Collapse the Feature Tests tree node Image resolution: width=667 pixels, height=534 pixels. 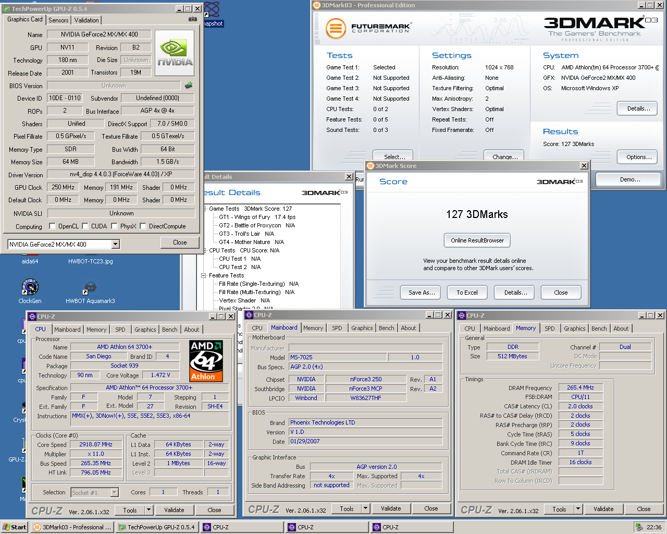click(x=204, y=275)
